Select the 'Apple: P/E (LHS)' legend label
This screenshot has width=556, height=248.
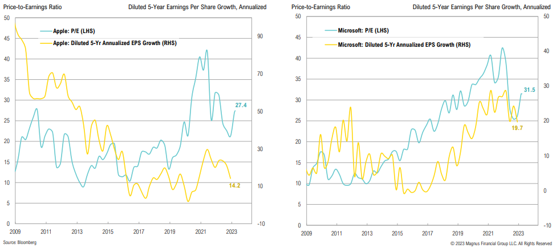pos(79,30)
